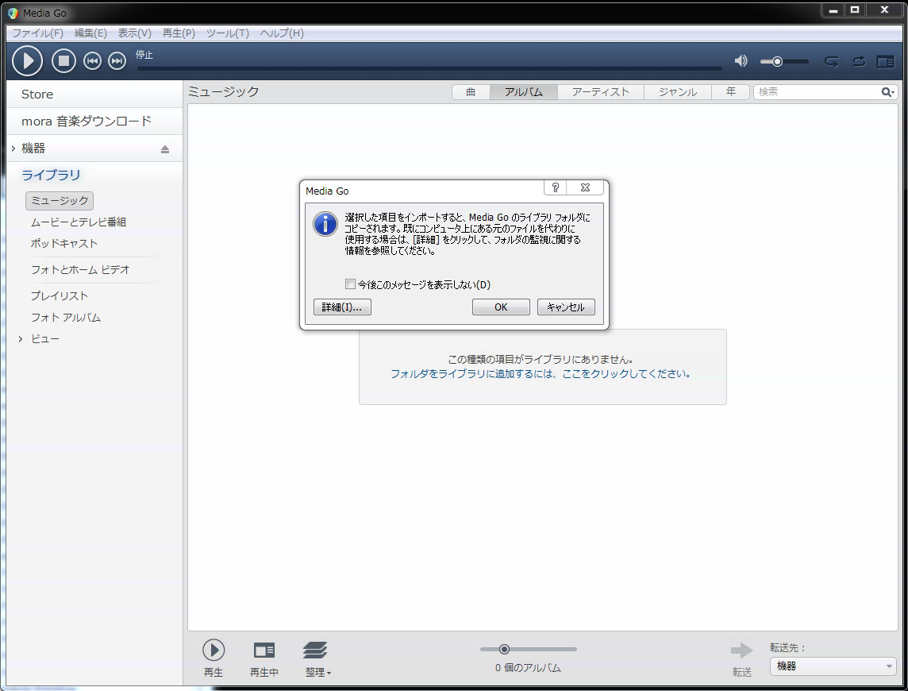The image size is (908, 691).
Task: Check 今後このメッセージを表示しない checkbox
Action: [x=350, y=284]
